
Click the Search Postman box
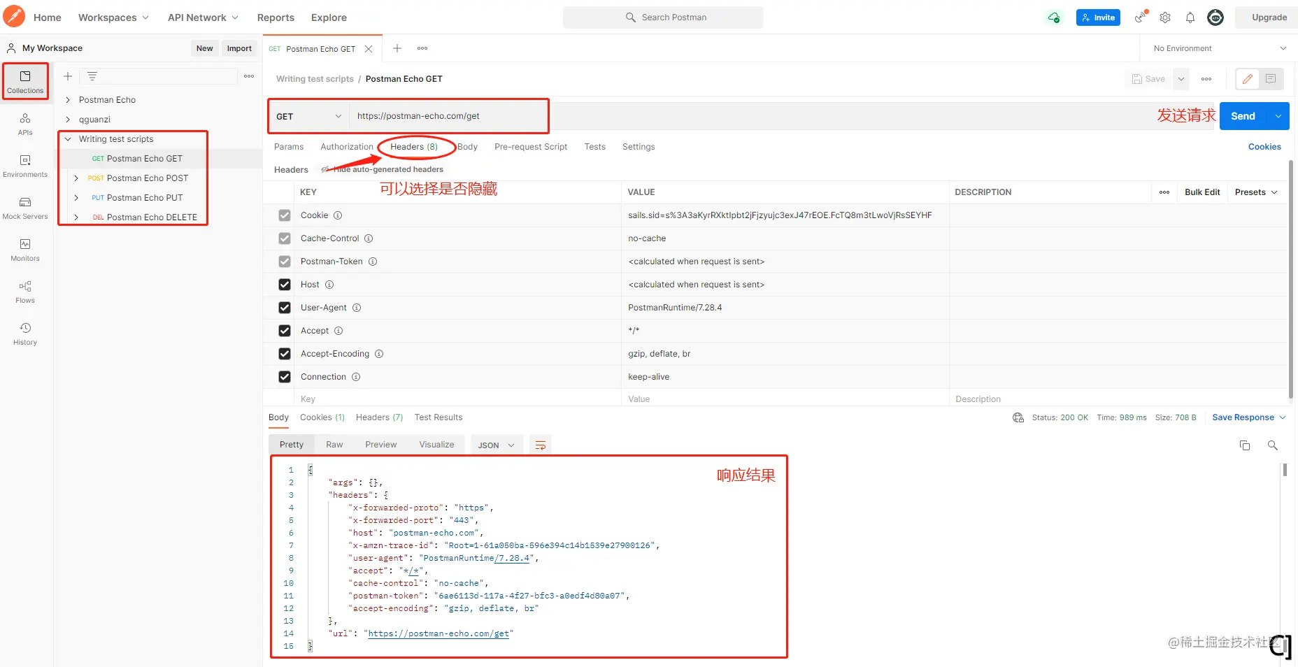tap(663, 17)
